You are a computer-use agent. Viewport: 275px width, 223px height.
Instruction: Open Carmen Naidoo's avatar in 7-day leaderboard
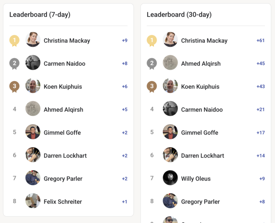(33, 63)
